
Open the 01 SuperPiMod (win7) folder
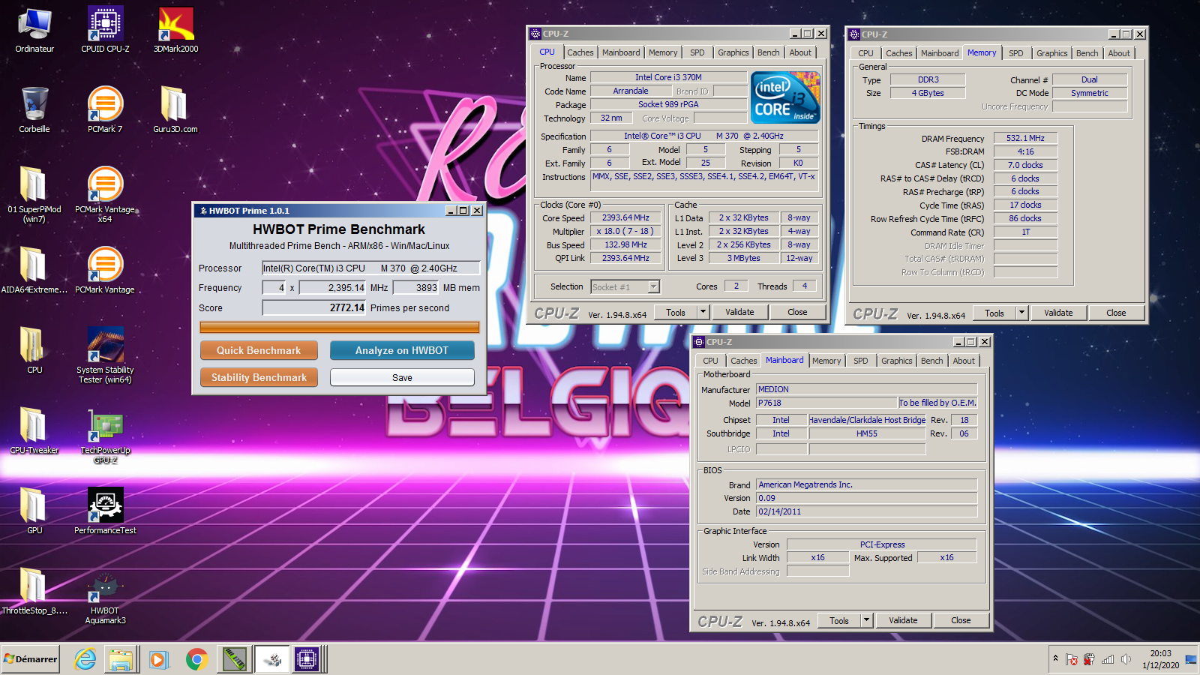click(x=34, y=194)
